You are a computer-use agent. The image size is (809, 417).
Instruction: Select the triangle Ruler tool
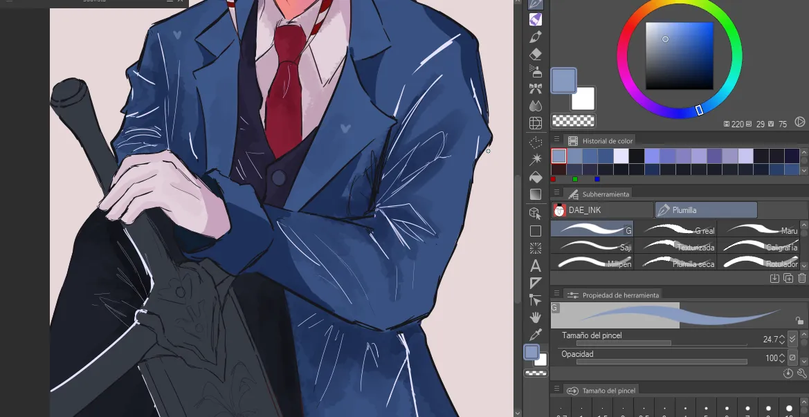point(536,283)
